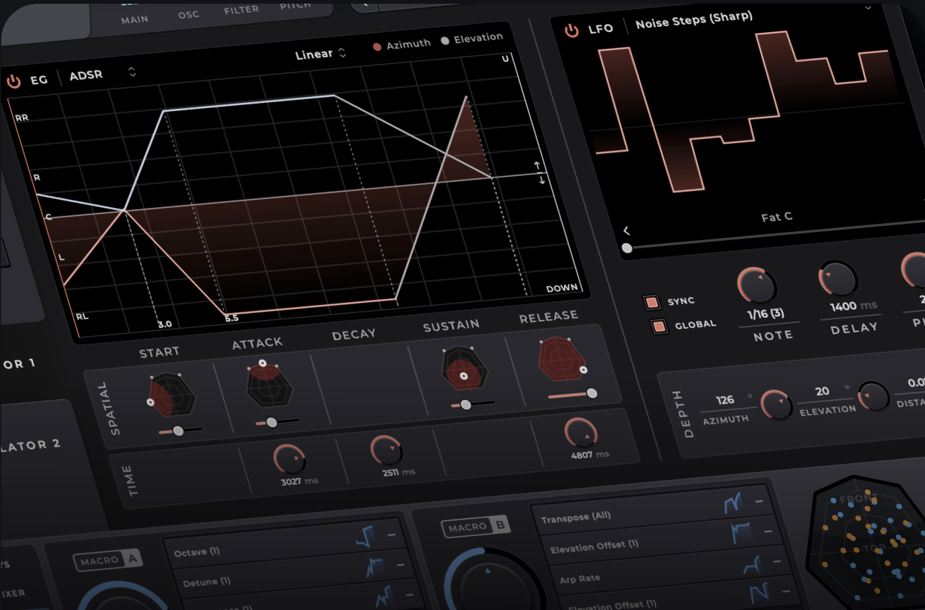Screen dimensions: 925x610
Task: Enable the SYNC checkbox
Action: 652,303
